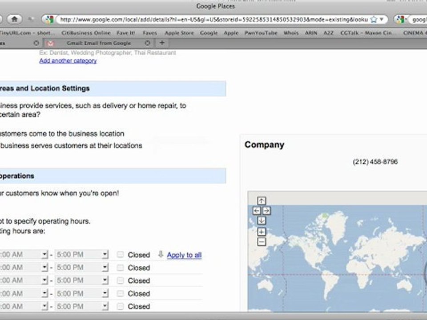Open the address bar history dropdown arrow

pyautogui.click(x=382, y=19)
